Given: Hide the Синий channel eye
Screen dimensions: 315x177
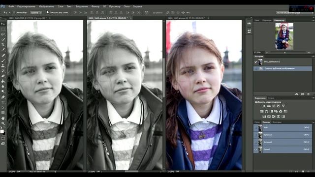Looking at the screenshot, I should pos(256,149).
